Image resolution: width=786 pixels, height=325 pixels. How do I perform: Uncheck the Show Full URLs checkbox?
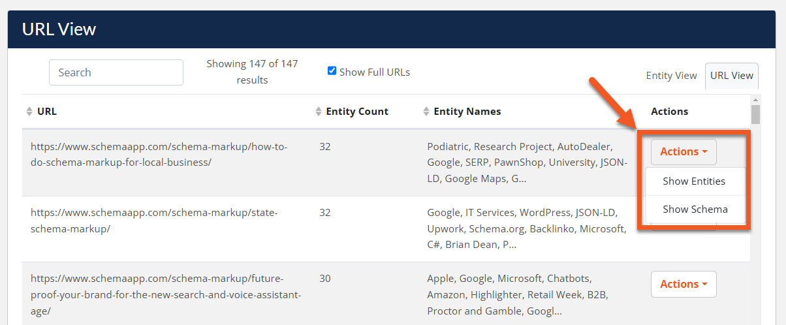(x=332, y=71)
